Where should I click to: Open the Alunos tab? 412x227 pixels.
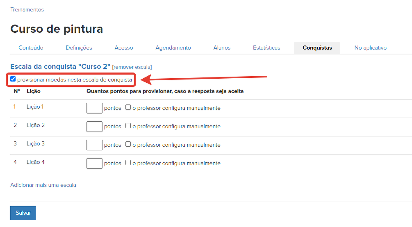click(x=222, y=48)
